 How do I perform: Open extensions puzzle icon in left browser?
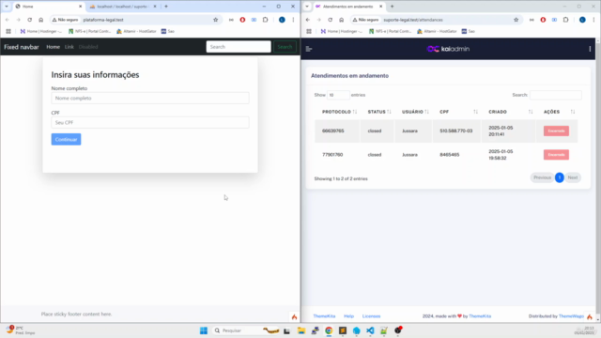[265, 20]
